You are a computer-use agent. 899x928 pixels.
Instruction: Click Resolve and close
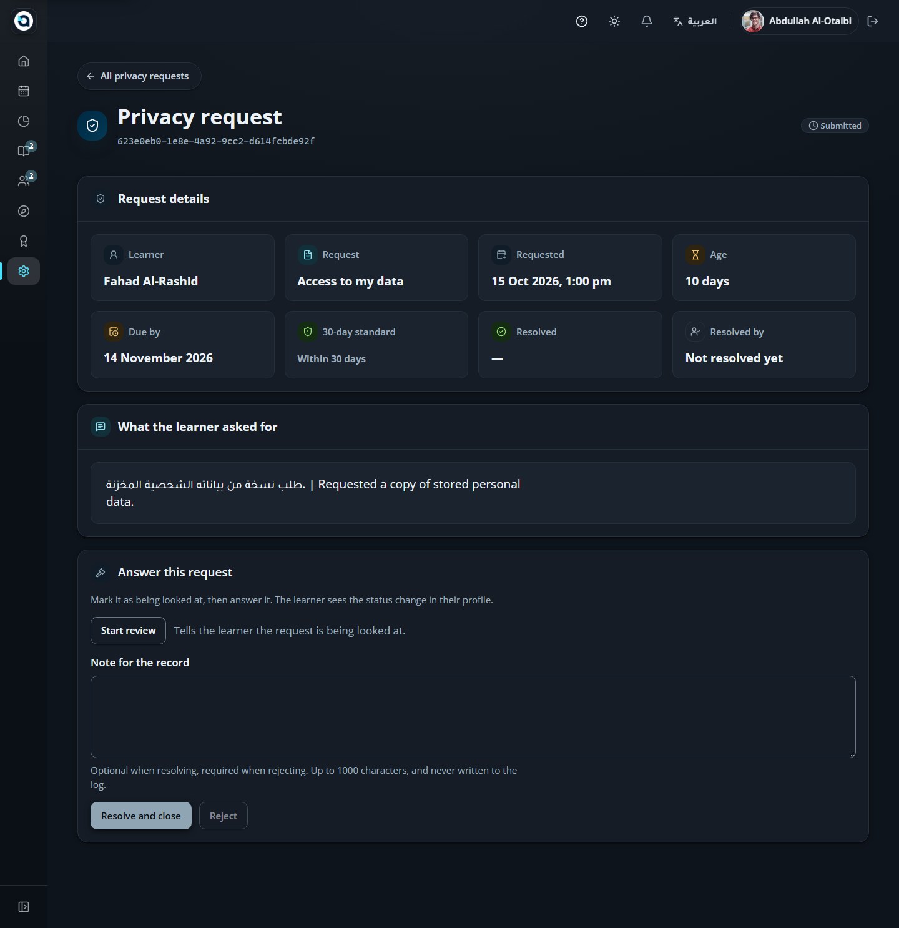tap(141, 816)
